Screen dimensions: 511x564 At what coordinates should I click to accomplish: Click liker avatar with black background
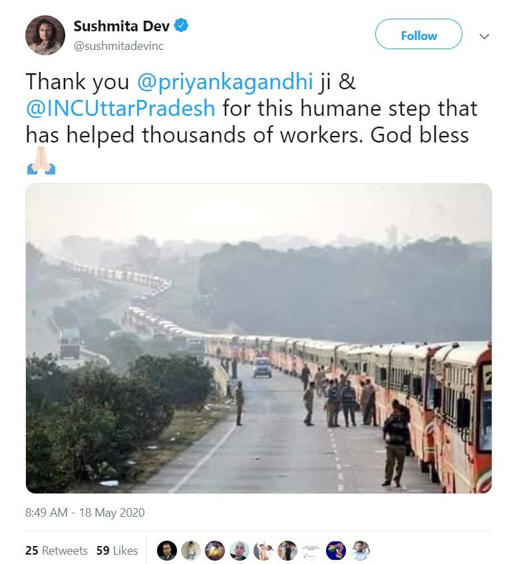point(167,551)
